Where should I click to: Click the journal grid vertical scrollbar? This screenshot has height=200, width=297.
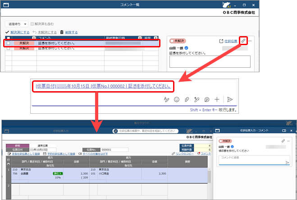[x=209, y=176]
